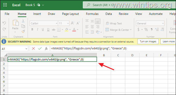
Task: Click the Increase Font Size icon
Action: click(x=73, y=23)
